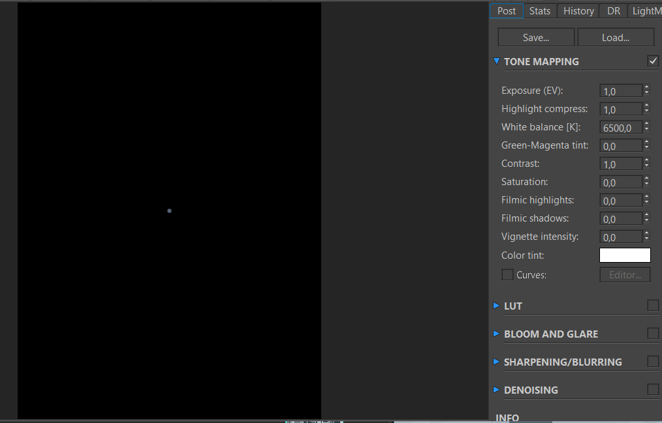This screenshot has height=423, width=662.
Task: Disable the Tone Mapping checkbox
Action: tap(653, 61)
